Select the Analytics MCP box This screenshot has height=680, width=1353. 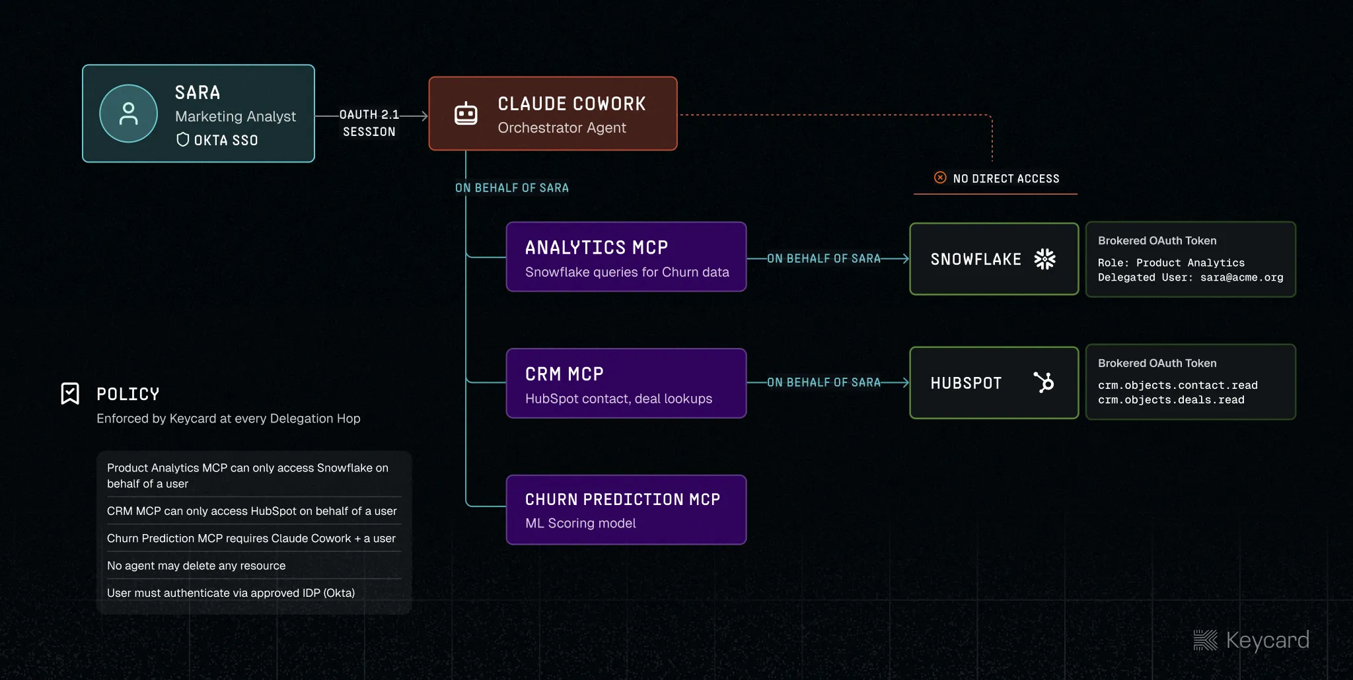coord(626,257)
